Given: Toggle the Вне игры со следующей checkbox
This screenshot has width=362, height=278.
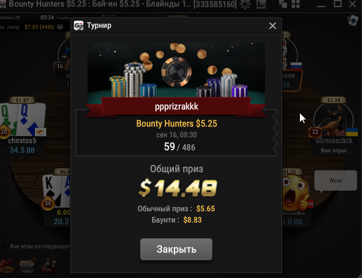Looking at the screenshot, I should click(4, 246).
